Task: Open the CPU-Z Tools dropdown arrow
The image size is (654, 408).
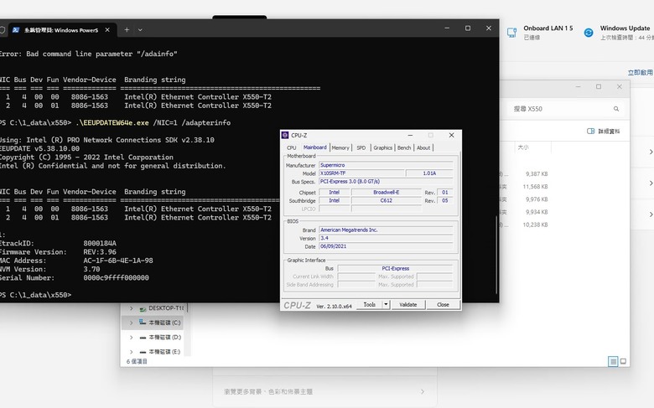Action: coord(386,305)
